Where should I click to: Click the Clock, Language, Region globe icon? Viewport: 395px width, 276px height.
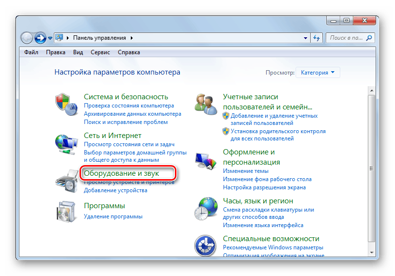coord(206,209)
